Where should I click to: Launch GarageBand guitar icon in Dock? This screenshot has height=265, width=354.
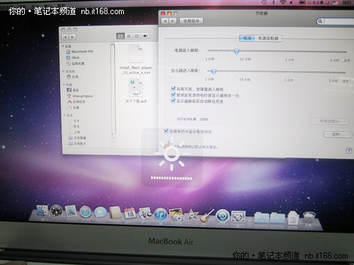tap(207, 216)
